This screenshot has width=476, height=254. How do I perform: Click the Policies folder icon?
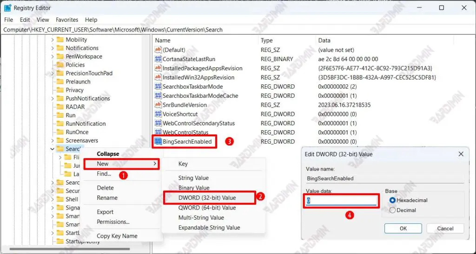pyautogui.click(x=60, y=65)
